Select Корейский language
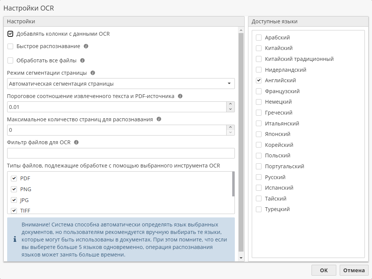This screenshot has width=372, height=279. 259,145
